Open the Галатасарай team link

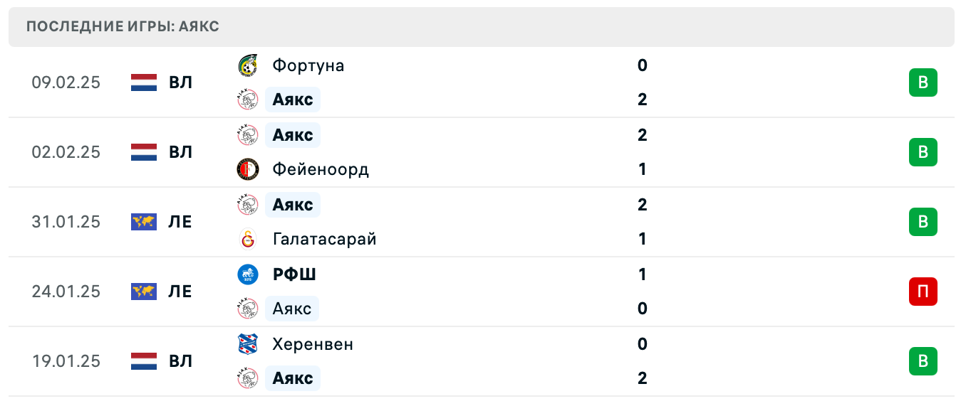point(324,239)
